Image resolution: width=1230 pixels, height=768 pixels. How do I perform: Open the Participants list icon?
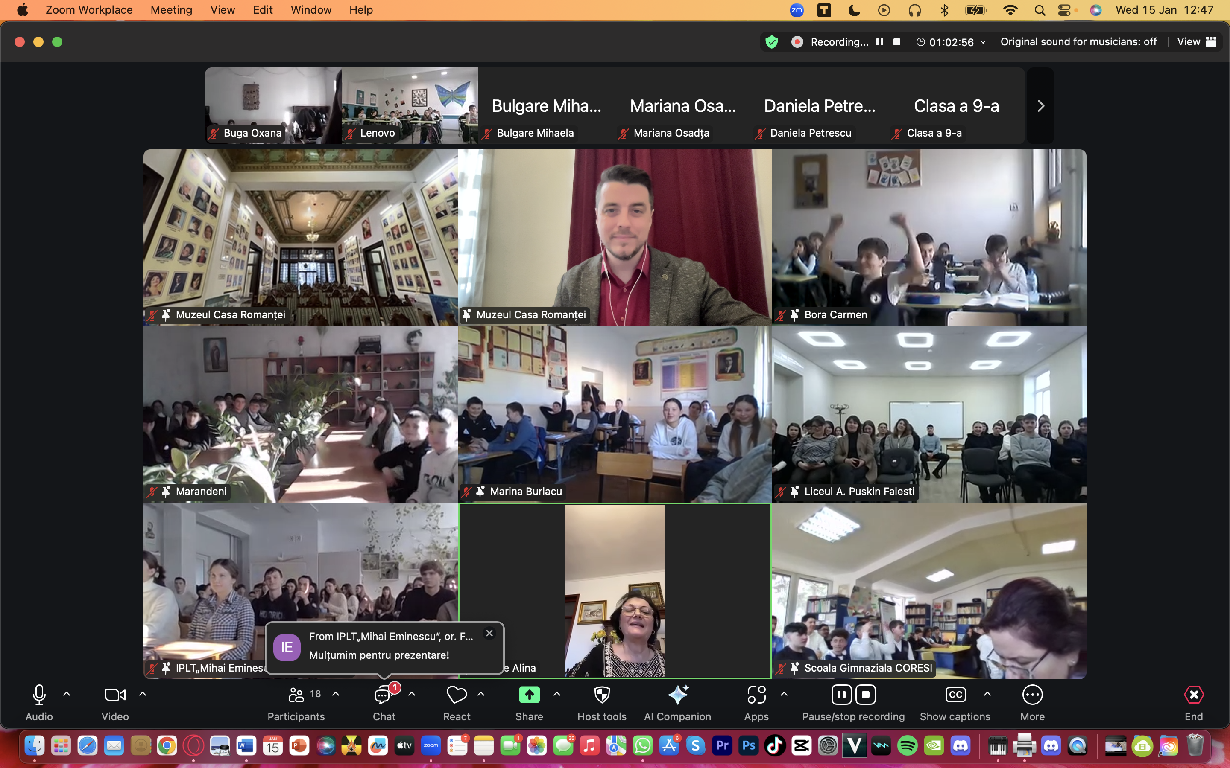[296, 695]
